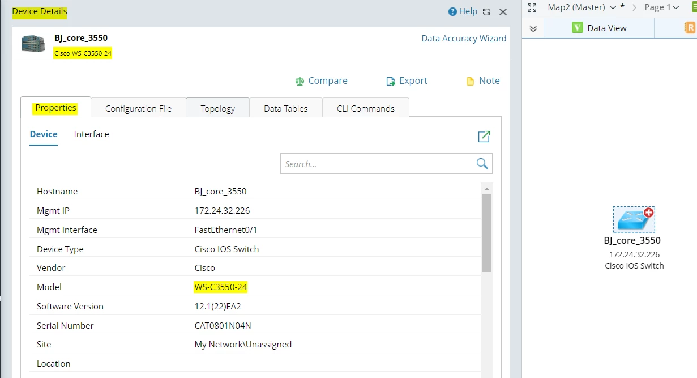Click the Device Type value Cisco IOS Switch in table
Image resolution: width=697 pixels, height=378 pixels.
[226, 249]
